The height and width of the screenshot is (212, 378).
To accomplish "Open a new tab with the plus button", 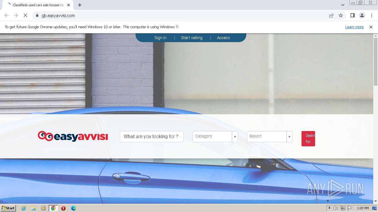I will pos(80,5).
